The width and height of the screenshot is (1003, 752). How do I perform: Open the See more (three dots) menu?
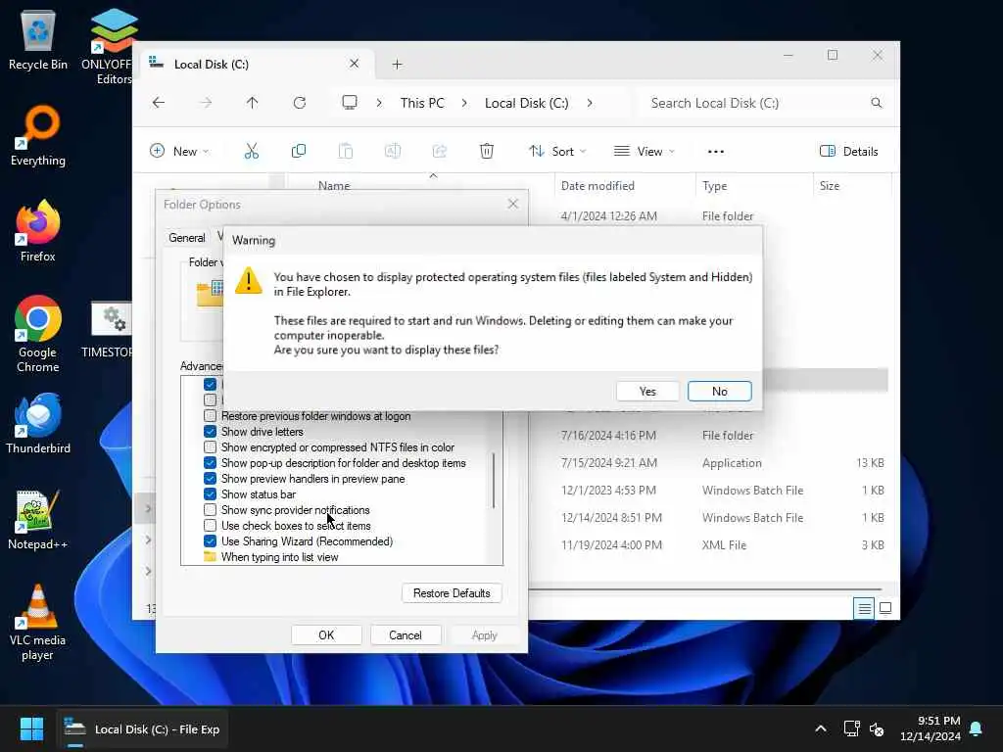tap(716, 152)
